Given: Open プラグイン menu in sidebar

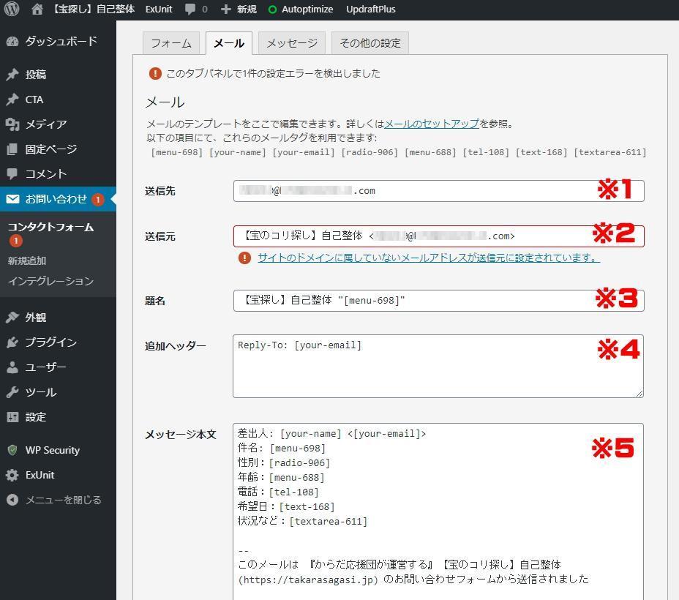Looking at the screenshot, I should click(51, 342).
